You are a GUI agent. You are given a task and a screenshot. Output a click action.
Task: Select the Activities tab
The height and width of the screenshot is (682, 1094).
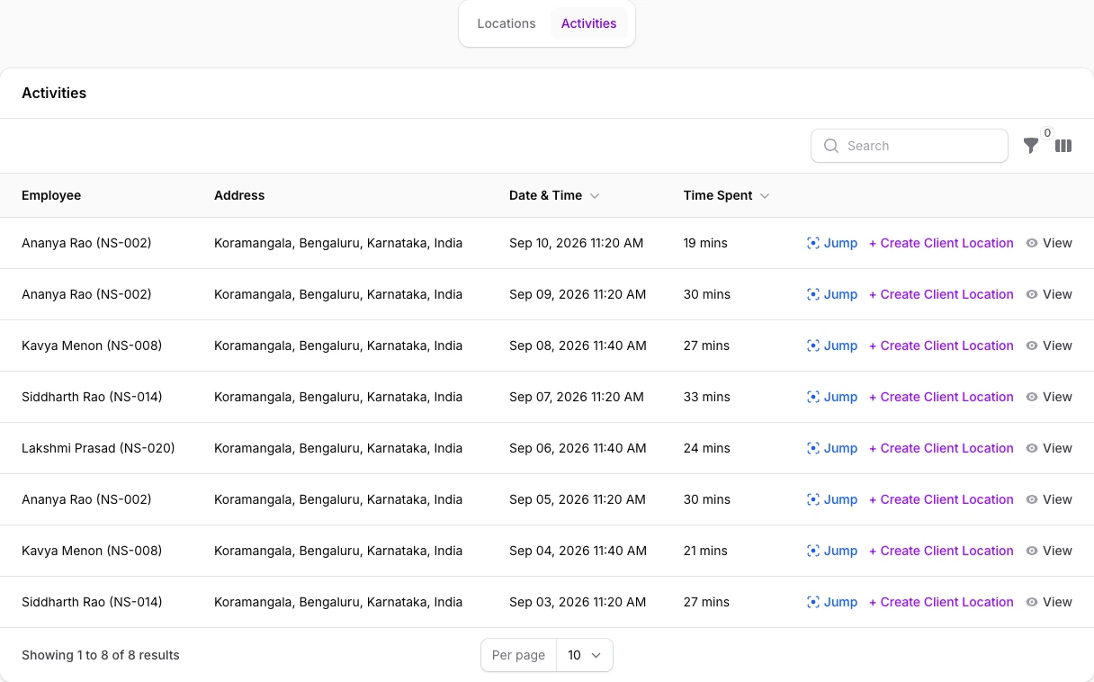589,23
